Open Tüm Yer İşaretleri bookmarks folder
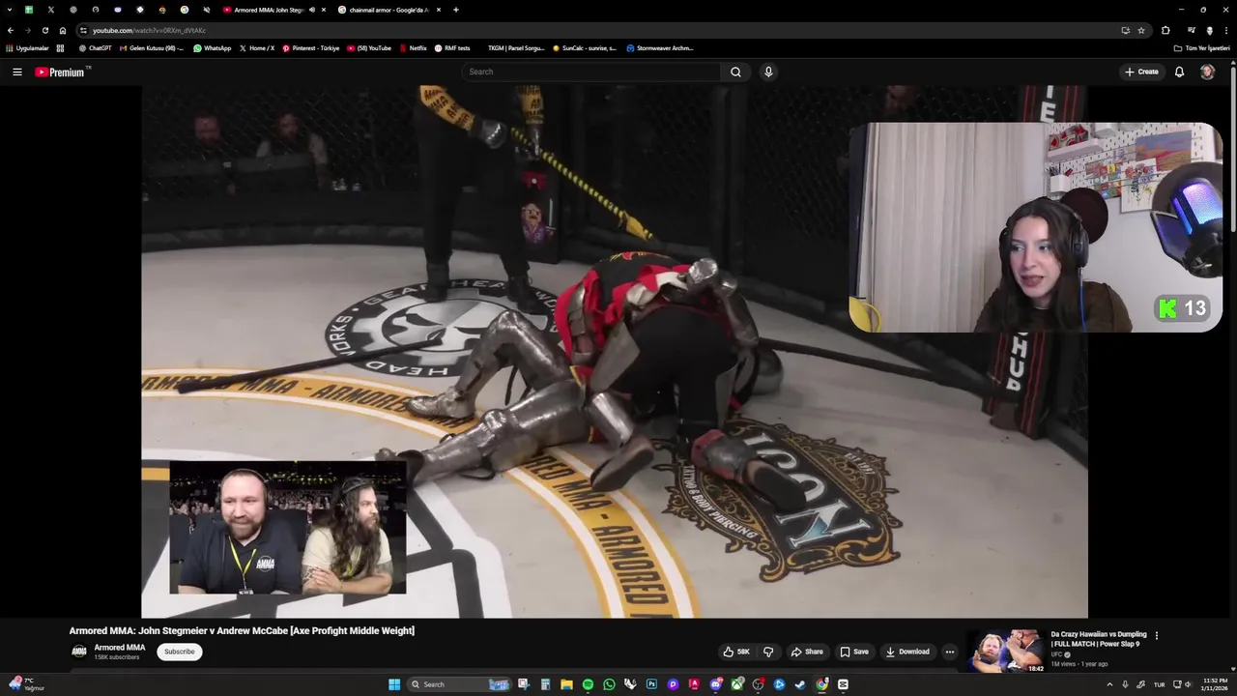Image resolution: width=1237 pixels, height=696 pixels. tap(1202, 48)
